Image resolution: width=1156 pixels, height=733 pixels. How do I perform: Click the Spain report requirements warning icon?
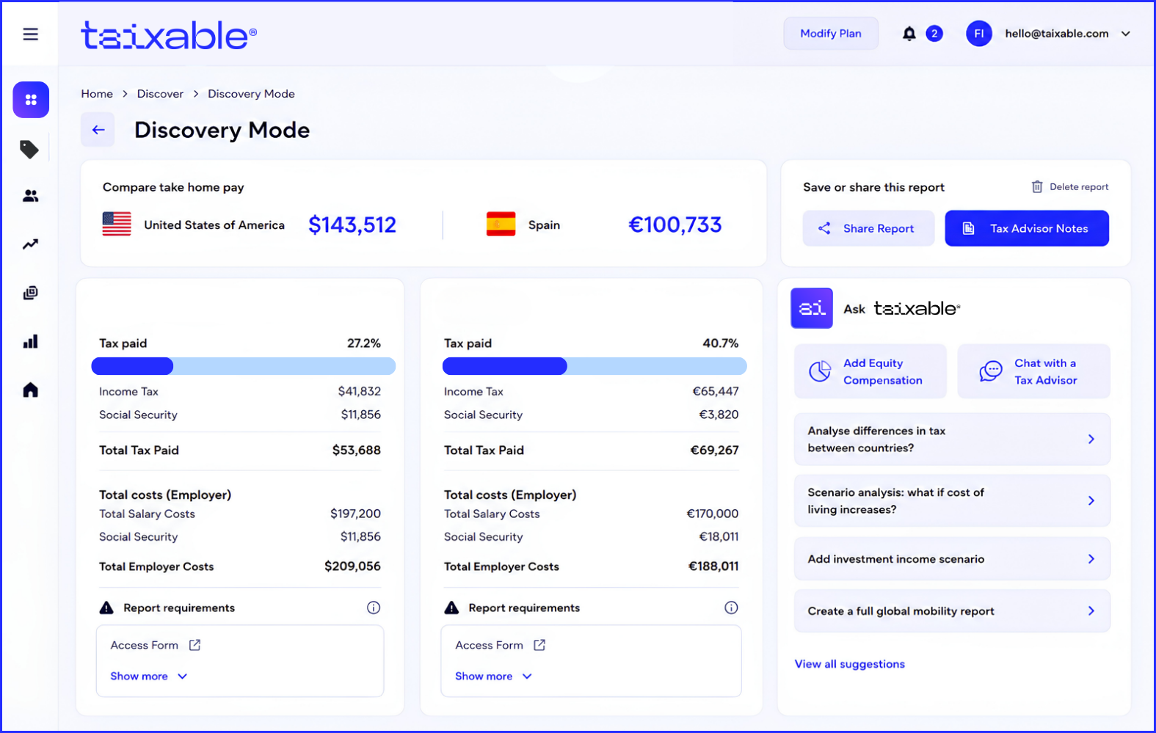click(x=451, y=608)
